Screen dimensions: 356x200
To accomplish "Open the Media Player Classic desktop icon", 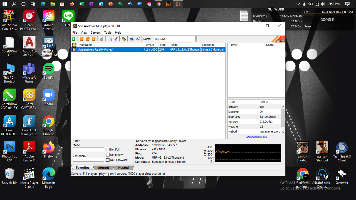I will [29, 178].
